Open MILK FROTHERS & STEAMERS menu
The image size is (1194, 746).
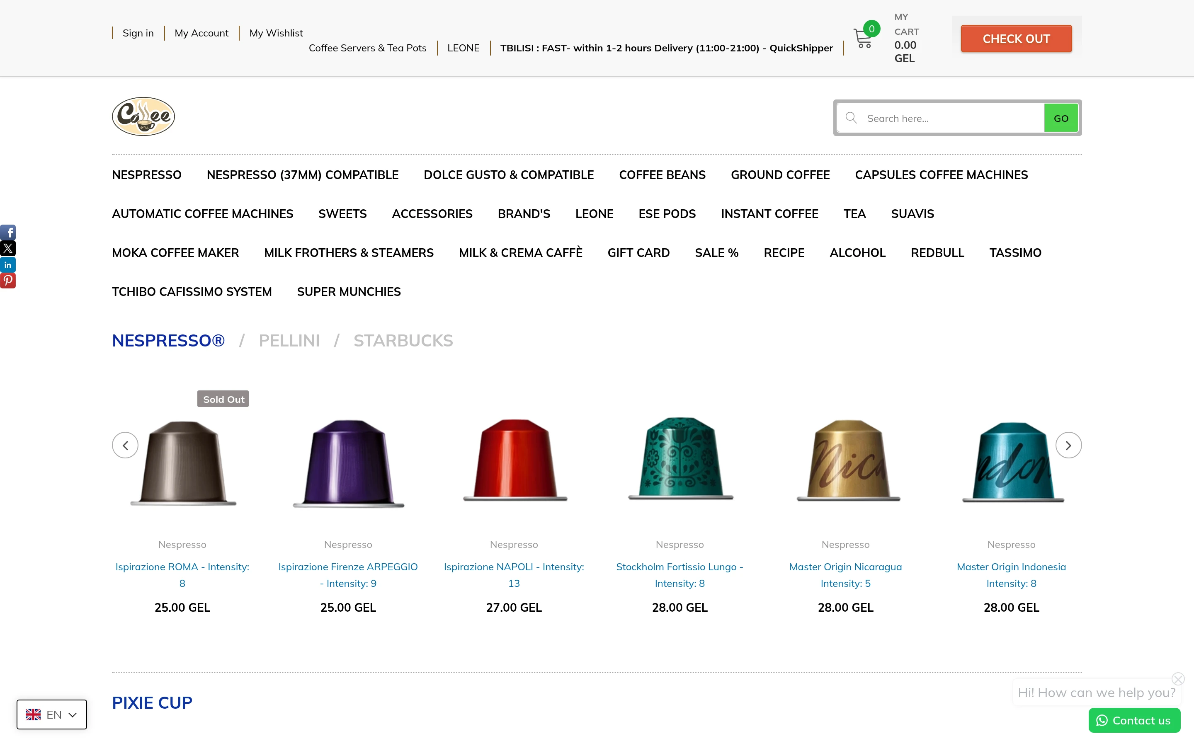pyautogui.click(x=349, y=253)
